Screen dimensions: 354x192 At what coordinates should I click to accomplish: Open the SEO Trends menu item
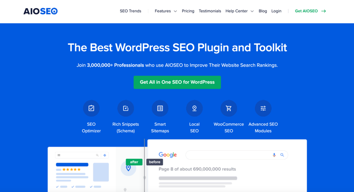pos(130,11)
